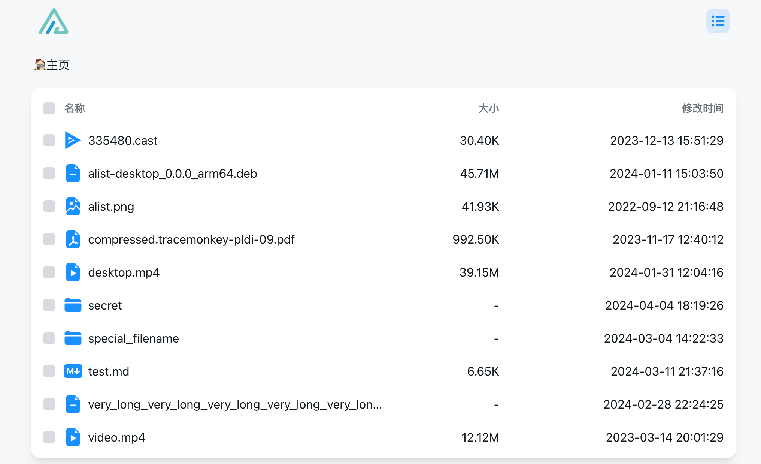Screen dimensions: 761x464
Task: Click size value 6.65K
Action: [483, 371]
